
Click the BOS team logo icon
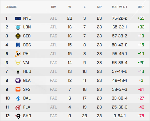(18, 45)
